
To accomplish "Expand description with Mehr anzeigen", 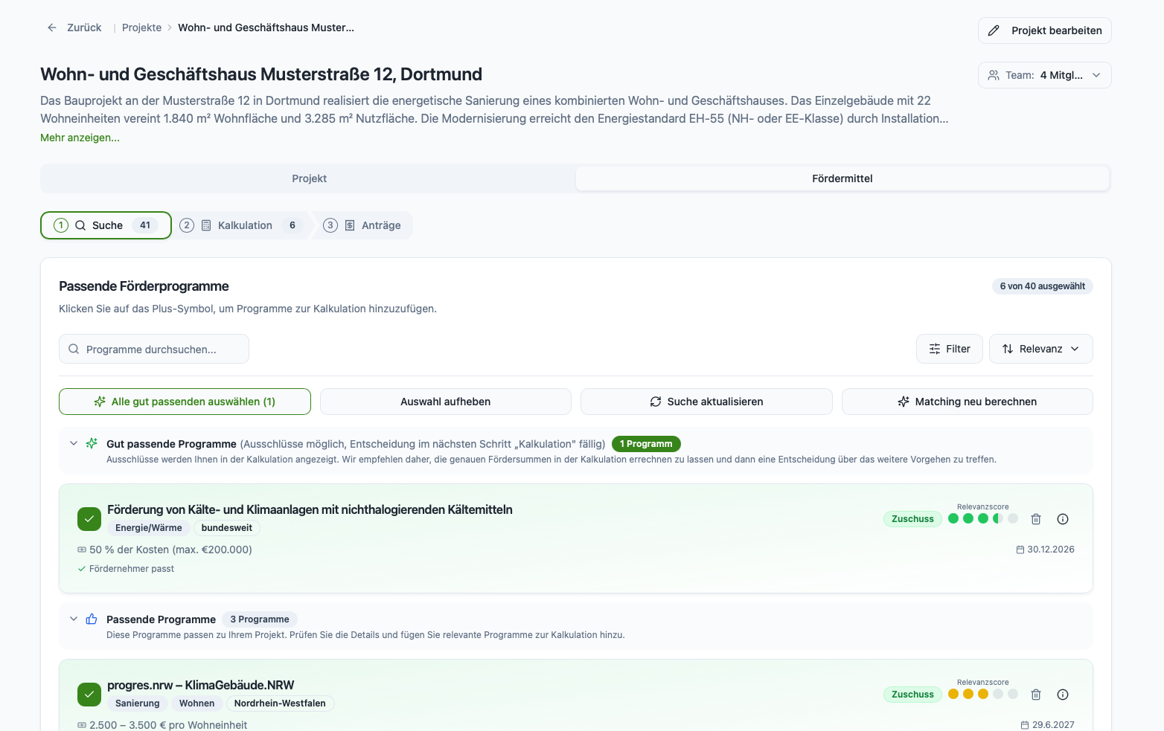I will [80, 138].
